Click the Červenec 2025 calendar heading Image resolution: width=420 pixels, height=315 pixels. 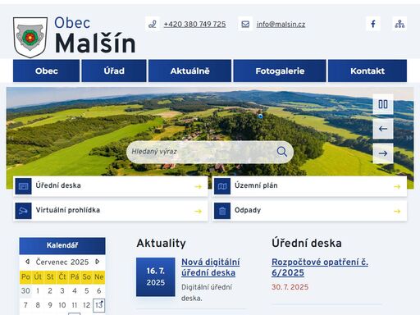pyautogui.click(x=62, y=262)
